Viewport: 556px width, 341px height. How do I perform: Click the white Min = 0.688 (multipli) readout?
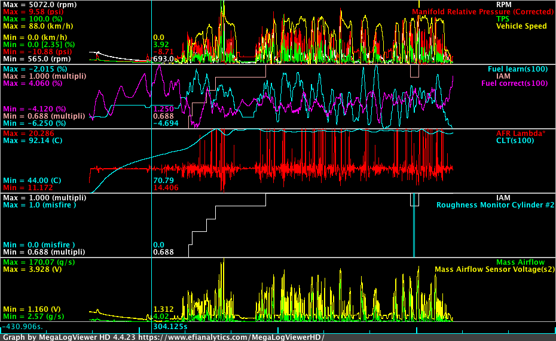44,252
